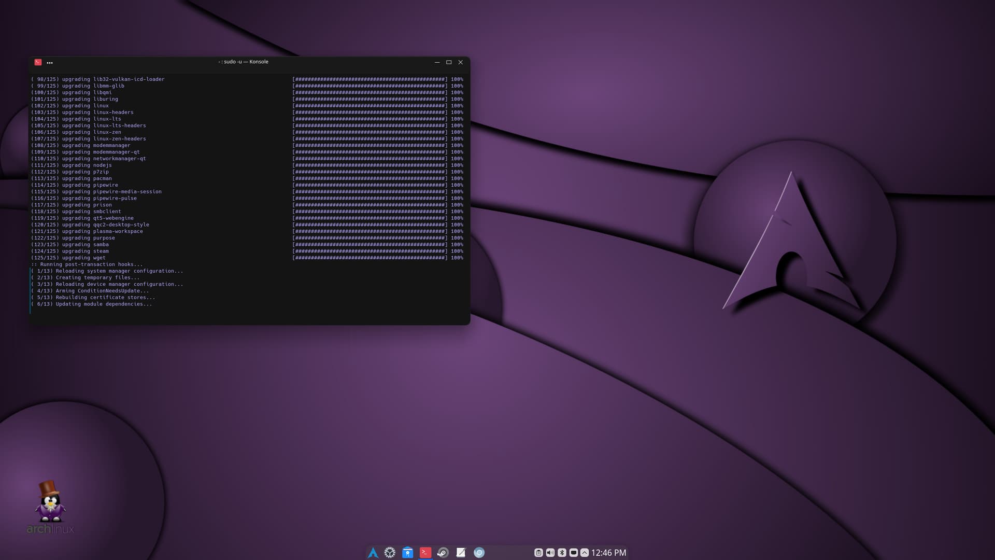Open the display tray icon

(573, 553)
